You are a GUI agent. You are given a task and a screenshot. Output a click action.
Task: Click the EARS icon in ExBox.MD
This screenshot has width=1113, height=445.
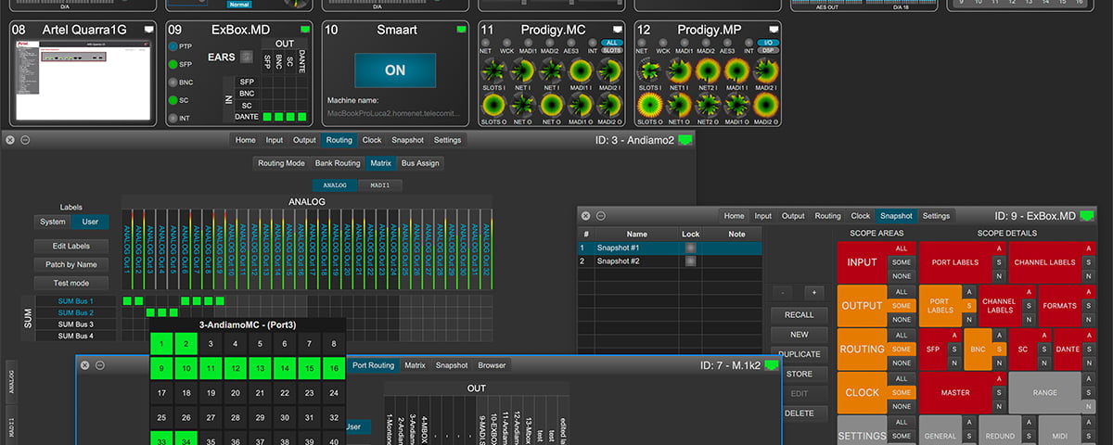246,57
